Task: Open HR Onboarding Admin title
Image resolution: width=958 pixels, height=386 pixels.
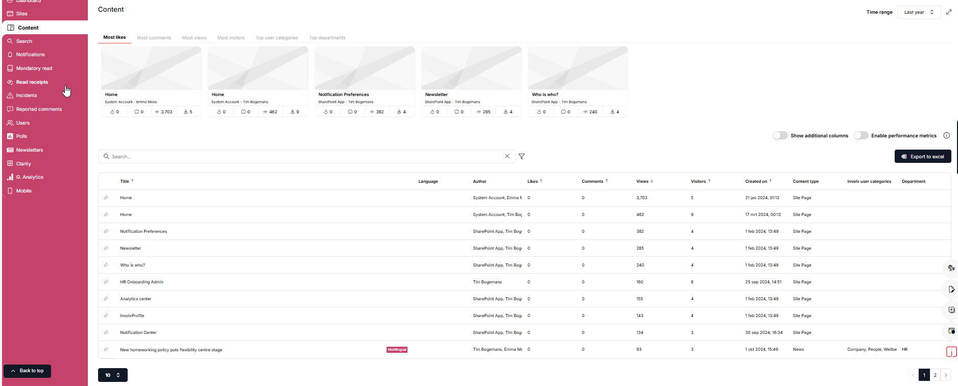Action: 141,282
